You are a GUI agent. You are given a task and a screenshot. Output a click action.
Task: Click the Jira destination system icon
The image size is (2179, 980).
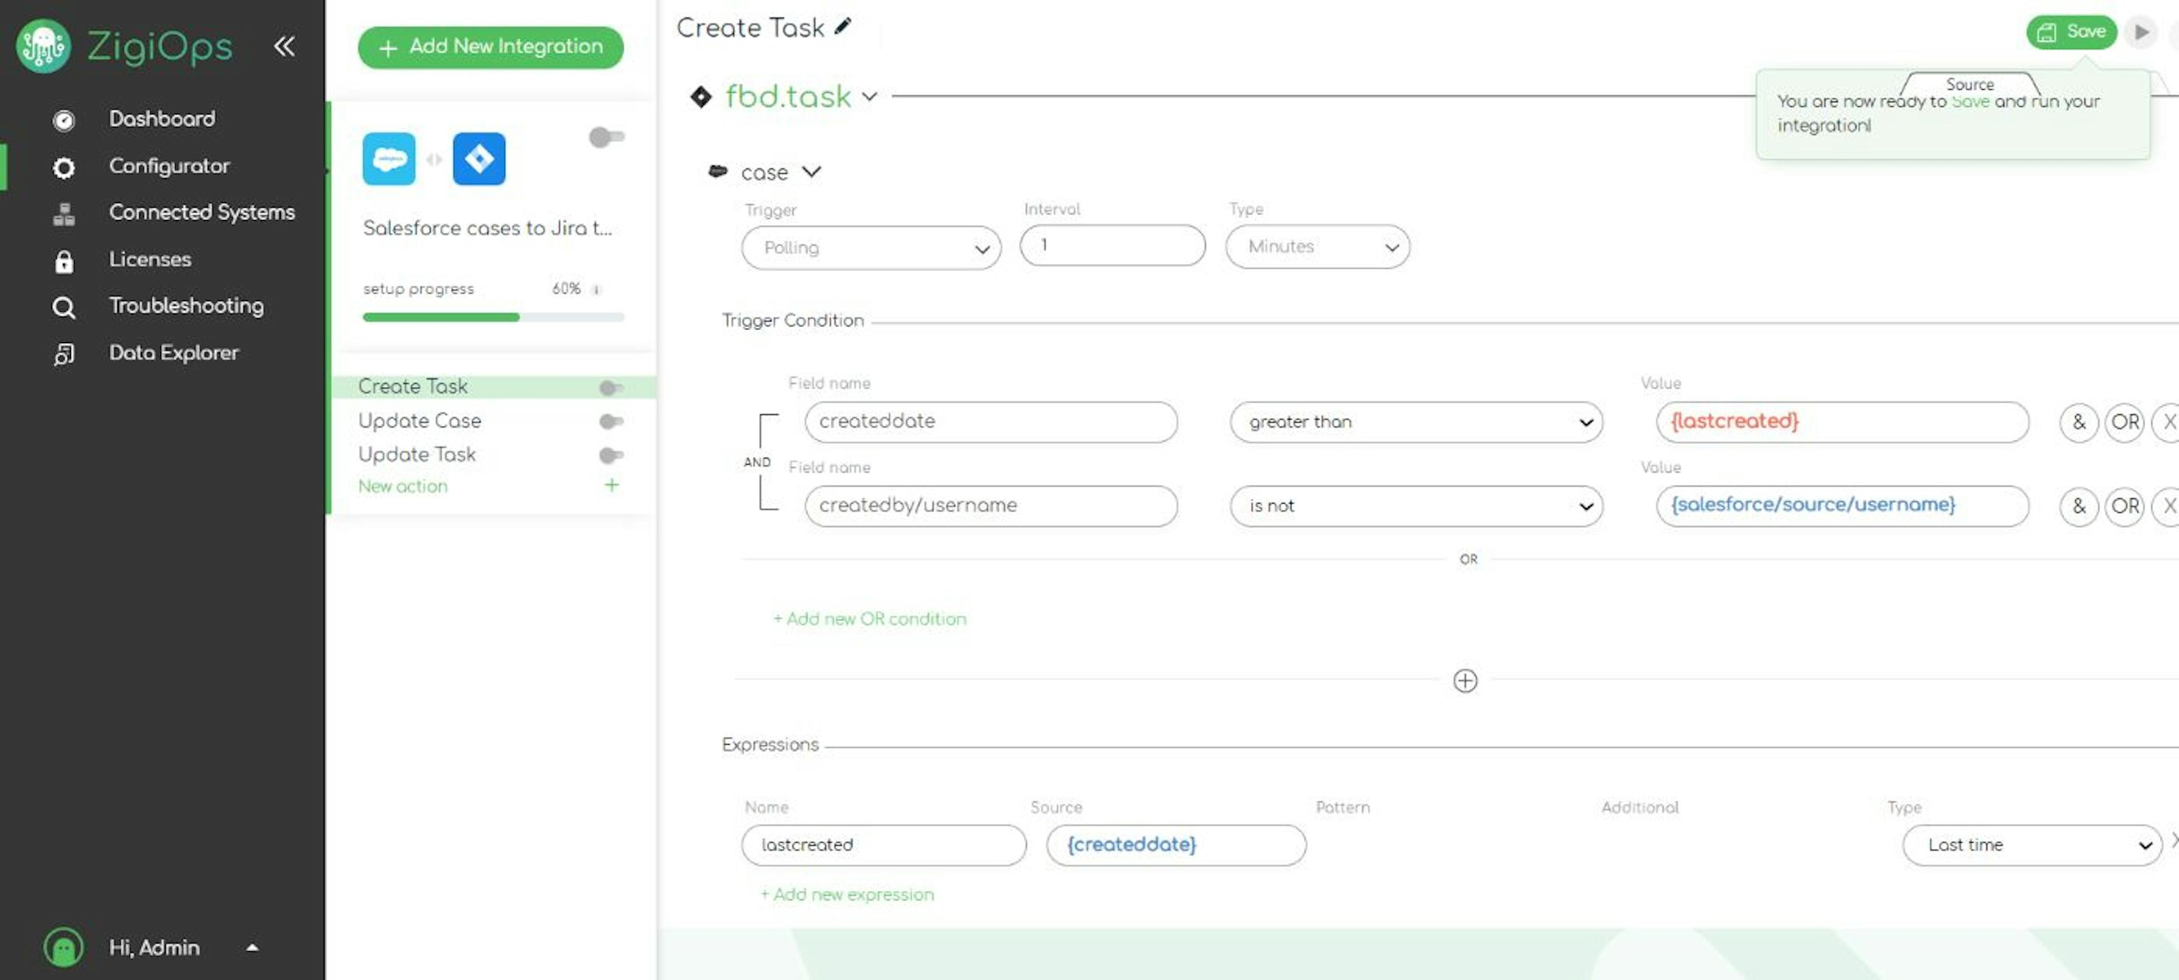(478, 157)
